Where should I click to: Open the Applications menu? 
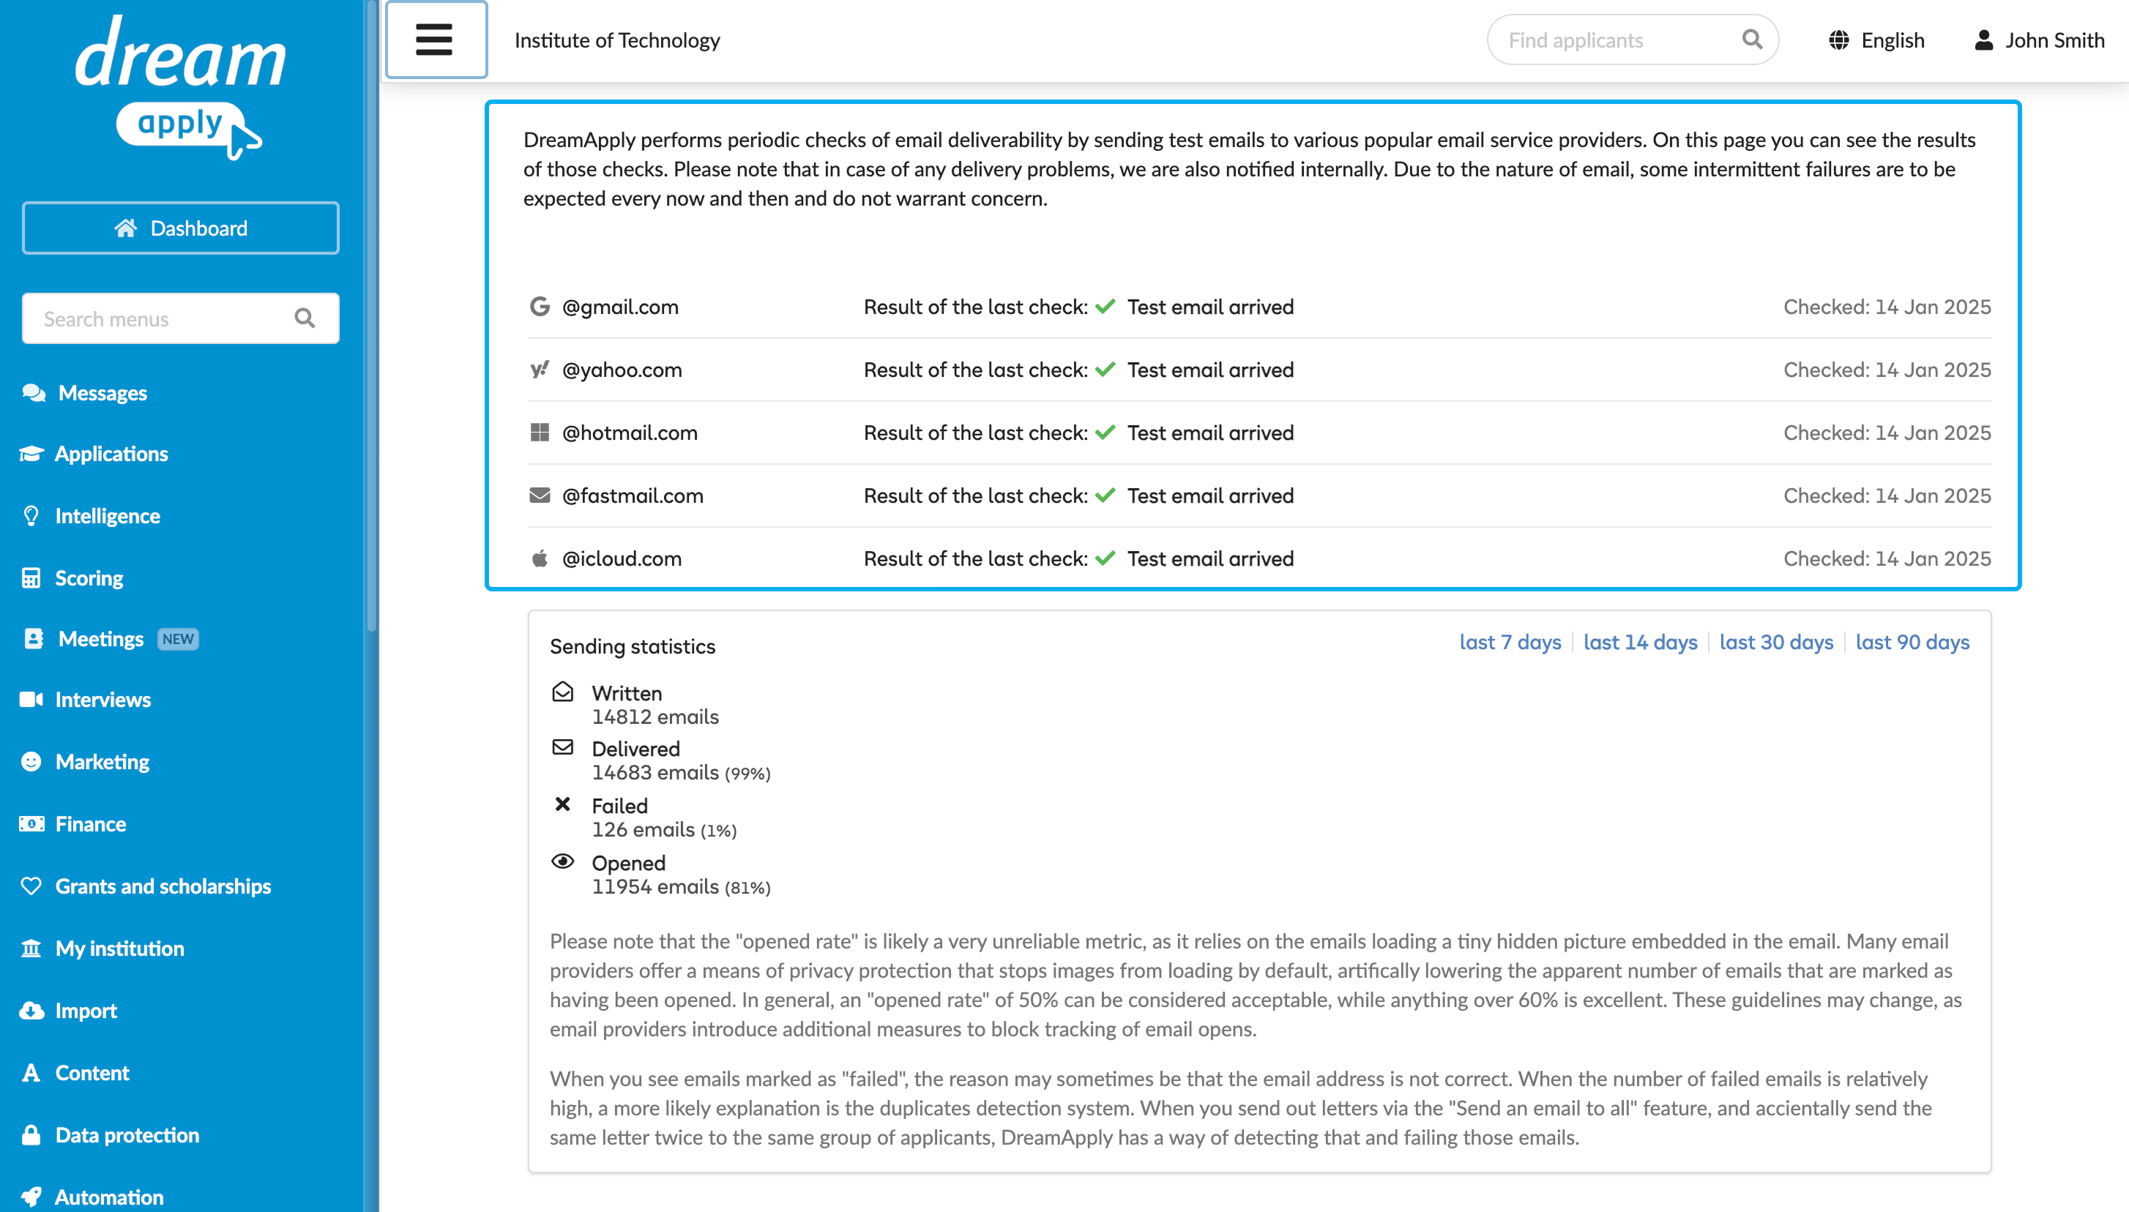pos(111,454)
